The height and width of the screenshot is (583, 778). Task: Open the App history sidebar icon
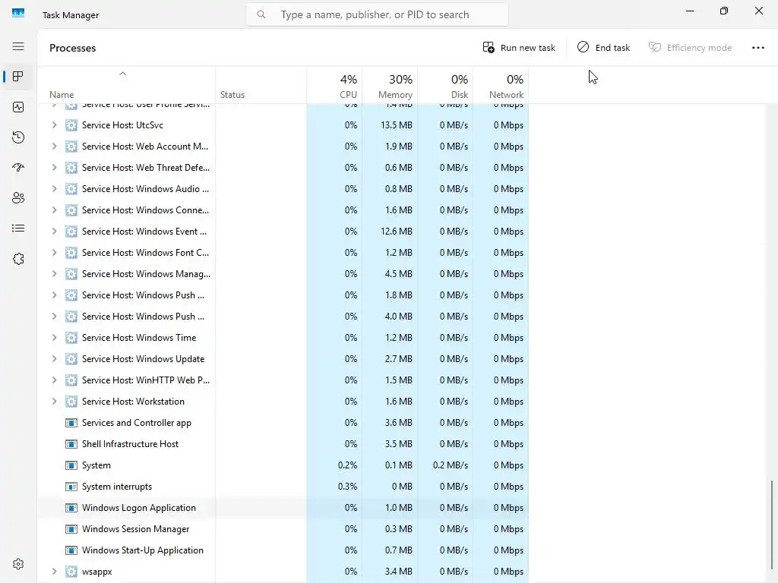[x=18, y=137]
